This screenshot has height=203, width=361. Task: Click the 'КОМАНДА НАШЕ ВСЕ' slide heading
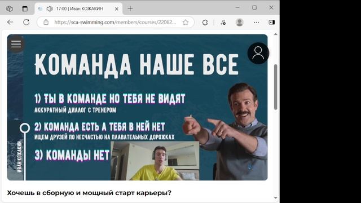137,65
